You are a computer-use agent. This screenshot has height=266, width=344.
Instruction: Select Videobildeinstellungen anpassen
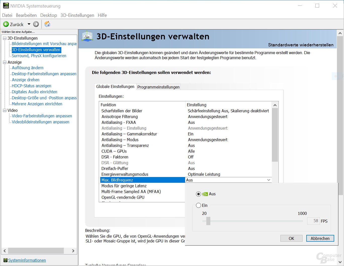point(40,122)
